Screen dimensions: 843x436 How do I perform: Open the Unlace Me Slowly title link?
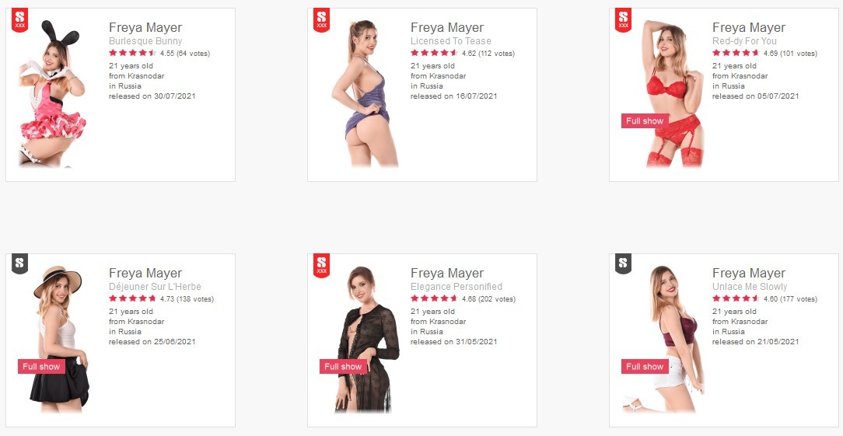750,287
